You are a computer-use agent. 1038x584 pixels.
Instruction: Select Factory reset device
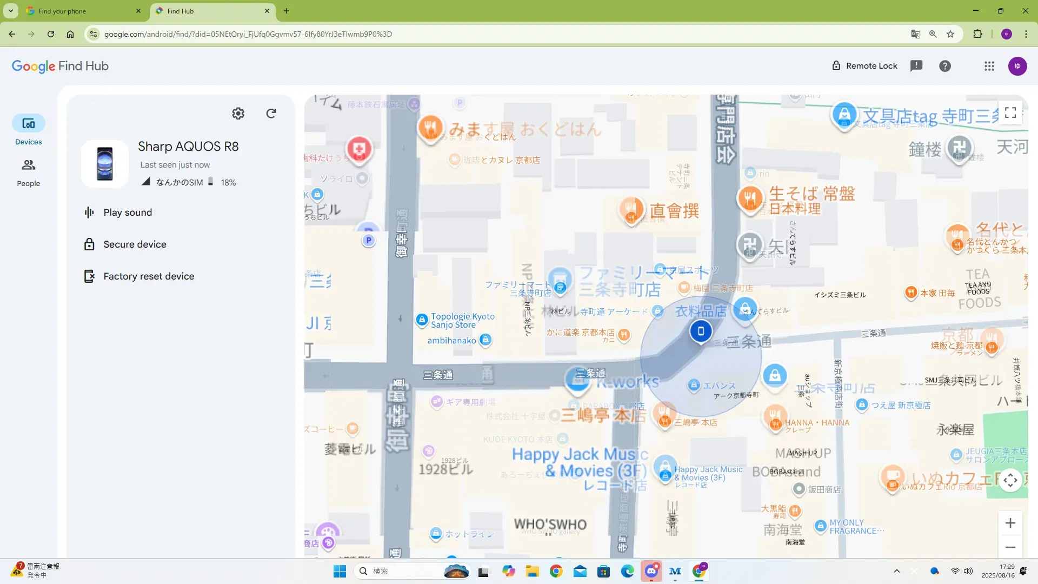click(x=149, y=276)
